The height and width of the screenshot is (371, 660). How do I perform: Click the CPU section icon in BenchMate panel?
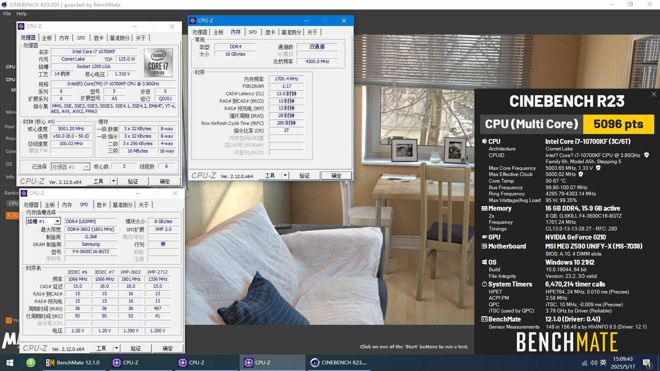pyautogui.click(x=484, y=141)
